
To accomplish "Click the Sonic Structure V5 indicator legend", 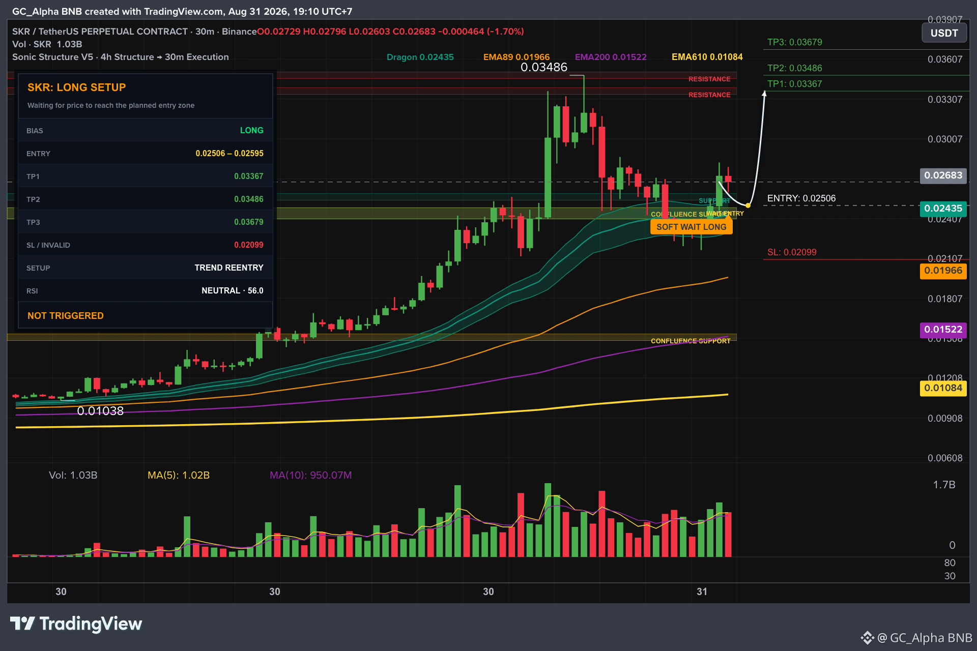I will [121, 57].
